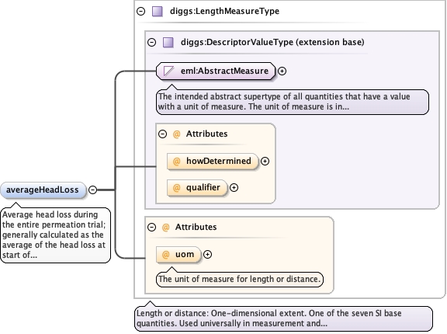The height and width of the screenshot is (334, 447).
Task: Click the abstract element icon in eml:AbstractMeasure
Action: tap(168, 71)
